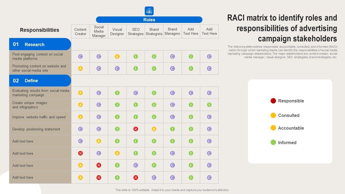345x194 pixels.
Task: Click 'Create unique images and infographics' row label
Action: tap(30, 105)
